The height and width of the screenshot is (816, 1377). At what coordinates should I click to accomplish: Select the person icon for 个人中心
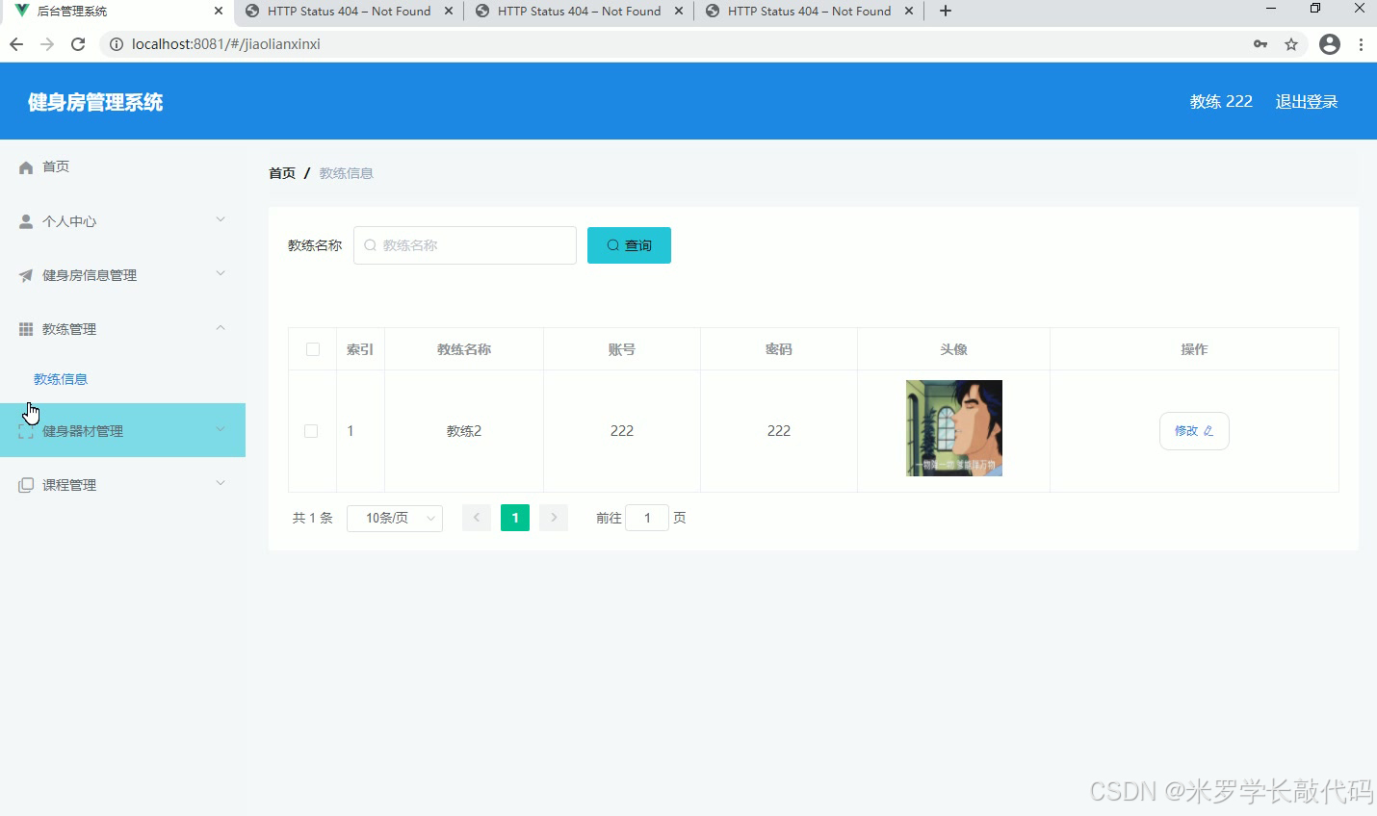25,220
